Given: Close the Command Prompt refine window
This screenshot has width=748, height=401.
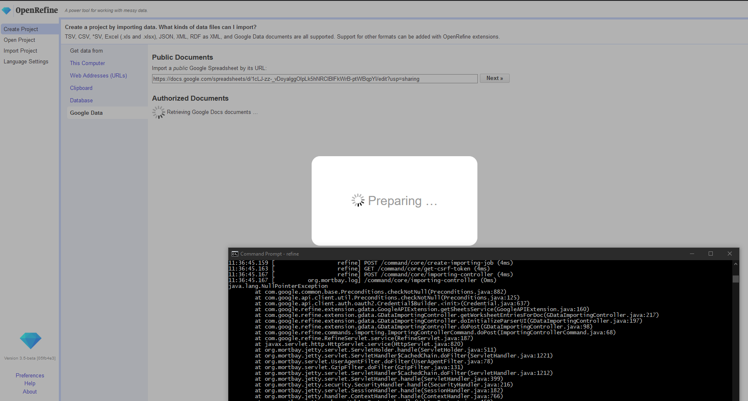Looking at the screenshot, I should [x=730, y=254].
